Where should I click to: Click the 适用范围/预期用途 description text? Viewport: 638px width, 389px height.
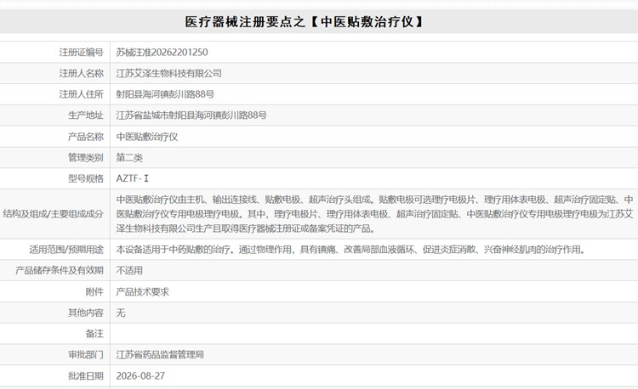(350, 250)
